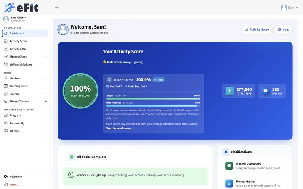The width and height of the screenshot is (303, 189).
Task: Click the Fitness Tracker watch icon
Action: 6,102
